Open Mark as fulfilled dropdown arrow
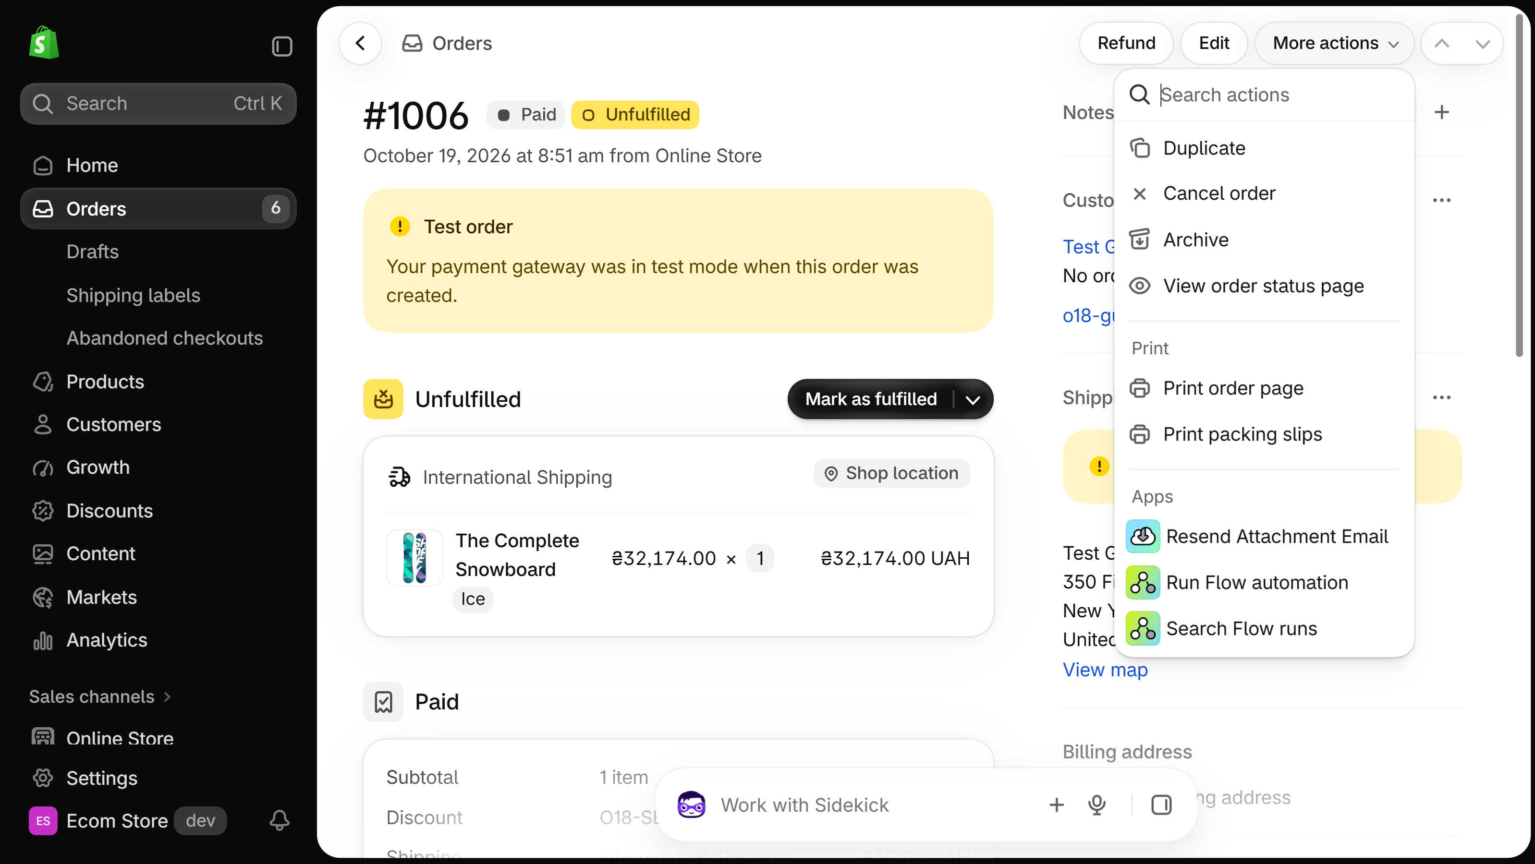1535x864 pixels. pyautogui.click(x=973, y=399)
